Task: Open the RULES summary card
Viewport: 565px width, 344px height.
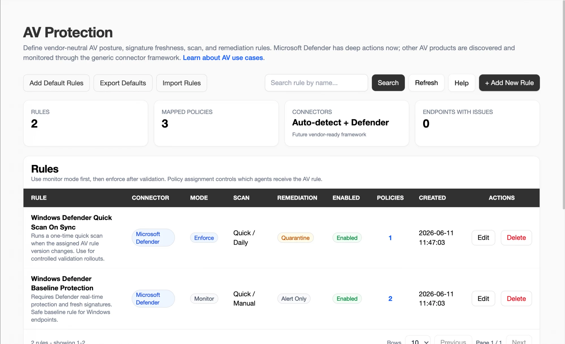Action: [x=86, y=123]
